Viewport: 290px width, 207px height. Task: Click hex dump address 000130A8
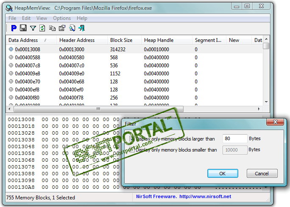click(x=21, y=187)
